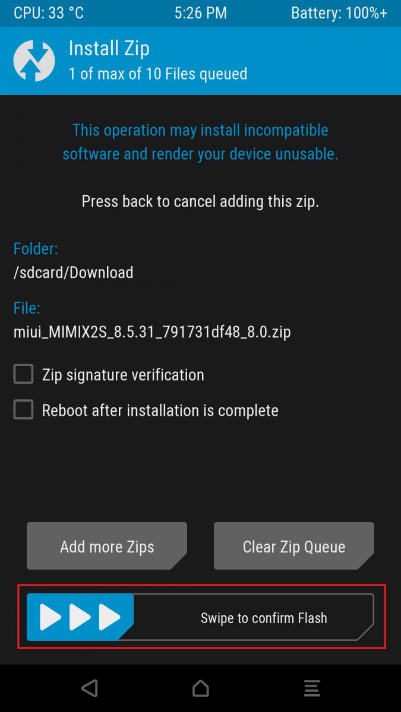Enable Reboot after installation is complete checkbox

(x=24, y=410)
